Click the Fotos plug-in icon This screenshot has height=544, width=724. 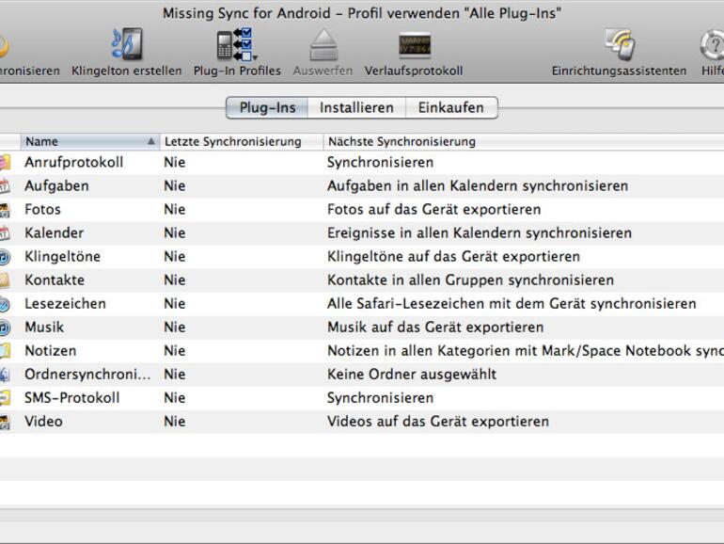[x=5, y=209]
